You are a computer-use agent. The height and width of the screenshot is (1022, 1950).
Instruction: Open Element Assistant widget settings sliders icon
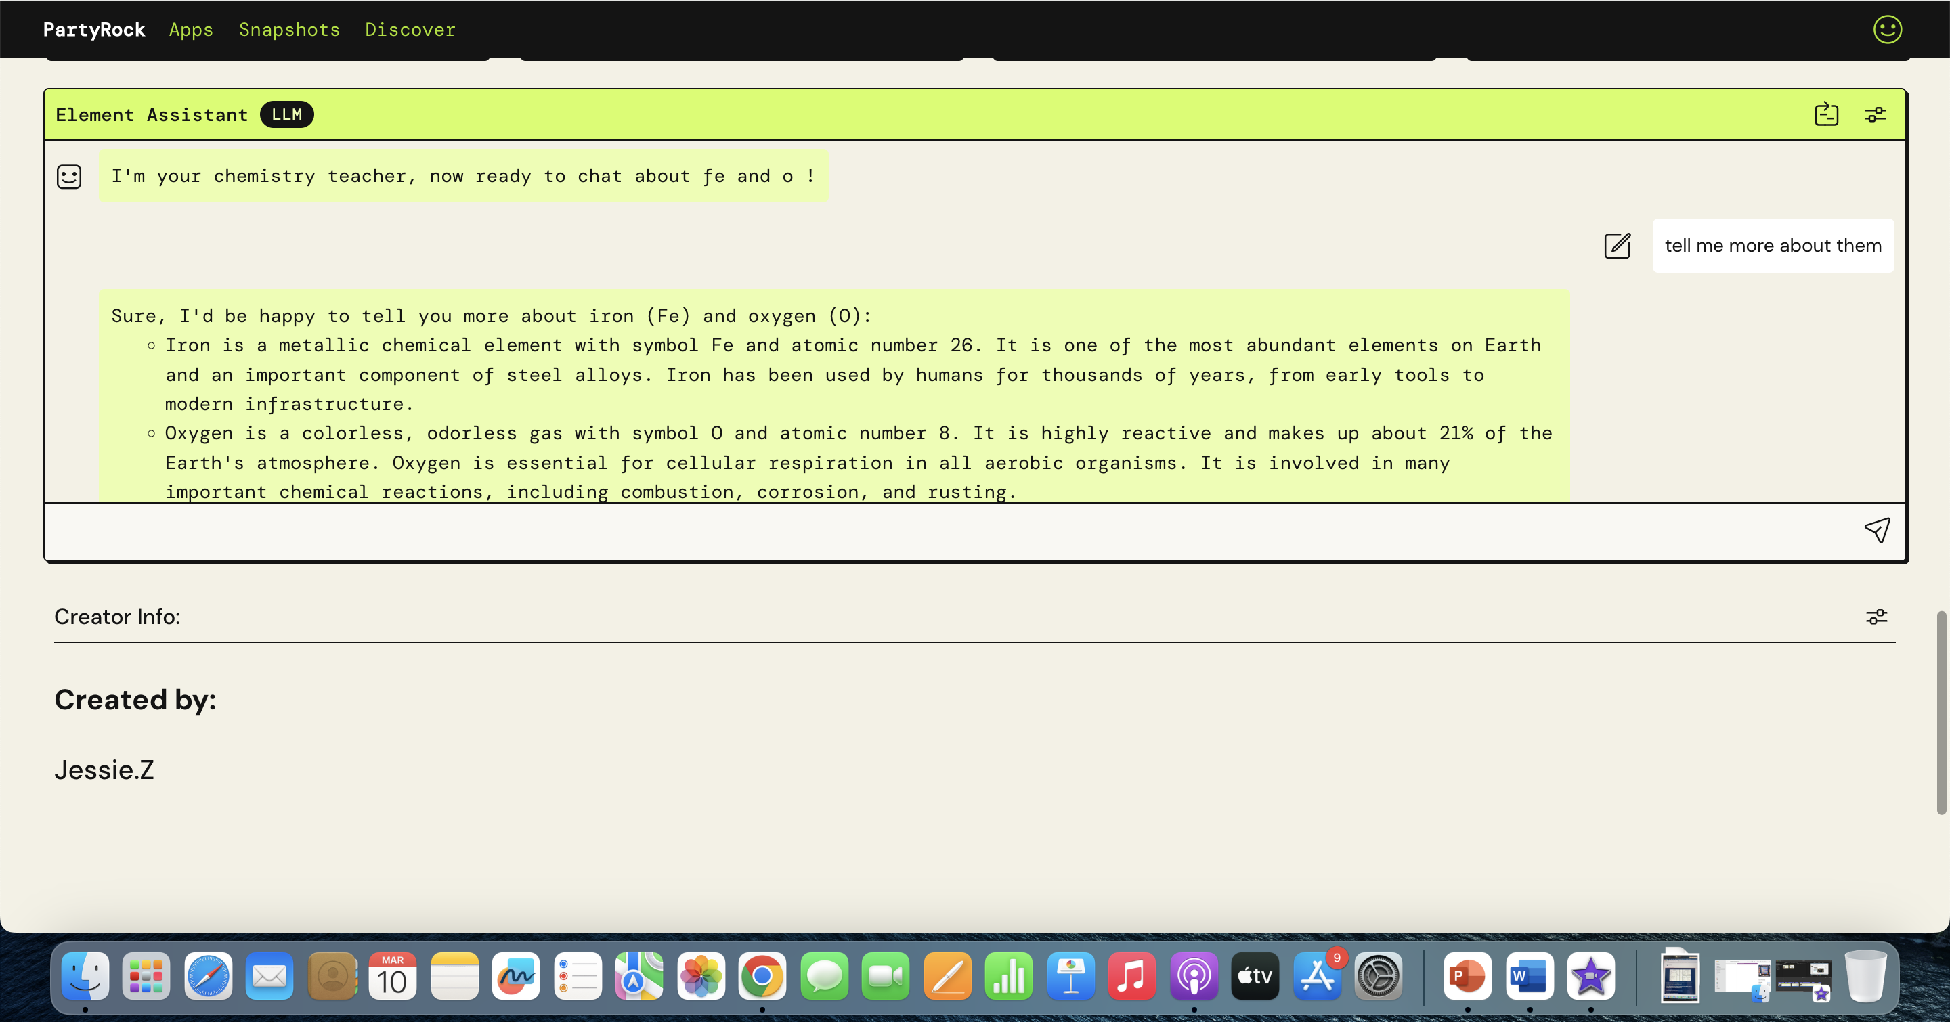coord(1875,115)
